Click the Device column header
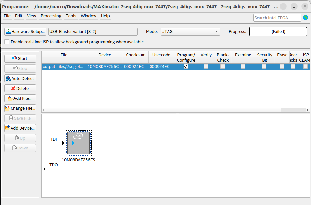 pos(104,57)
